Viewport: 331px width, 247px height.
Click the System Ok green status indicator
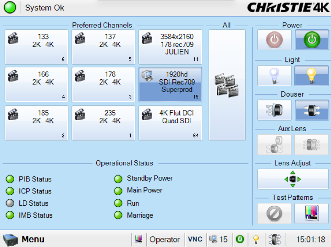[x=10, y=8]
